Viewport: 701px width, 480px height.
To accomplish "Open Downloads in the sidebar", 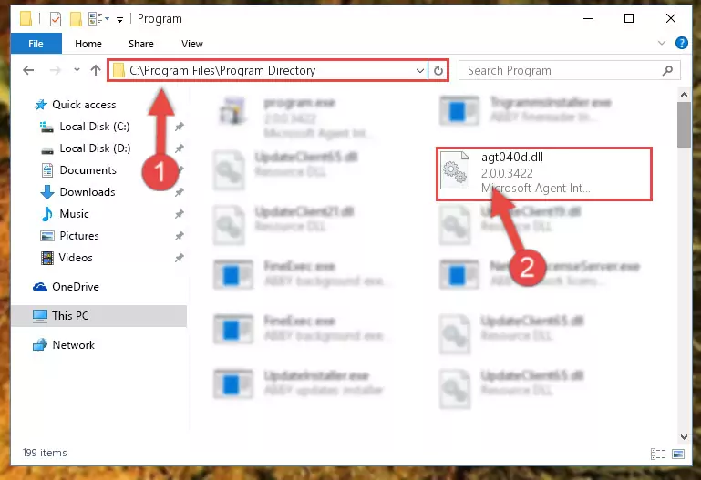I will coord(88,192).
